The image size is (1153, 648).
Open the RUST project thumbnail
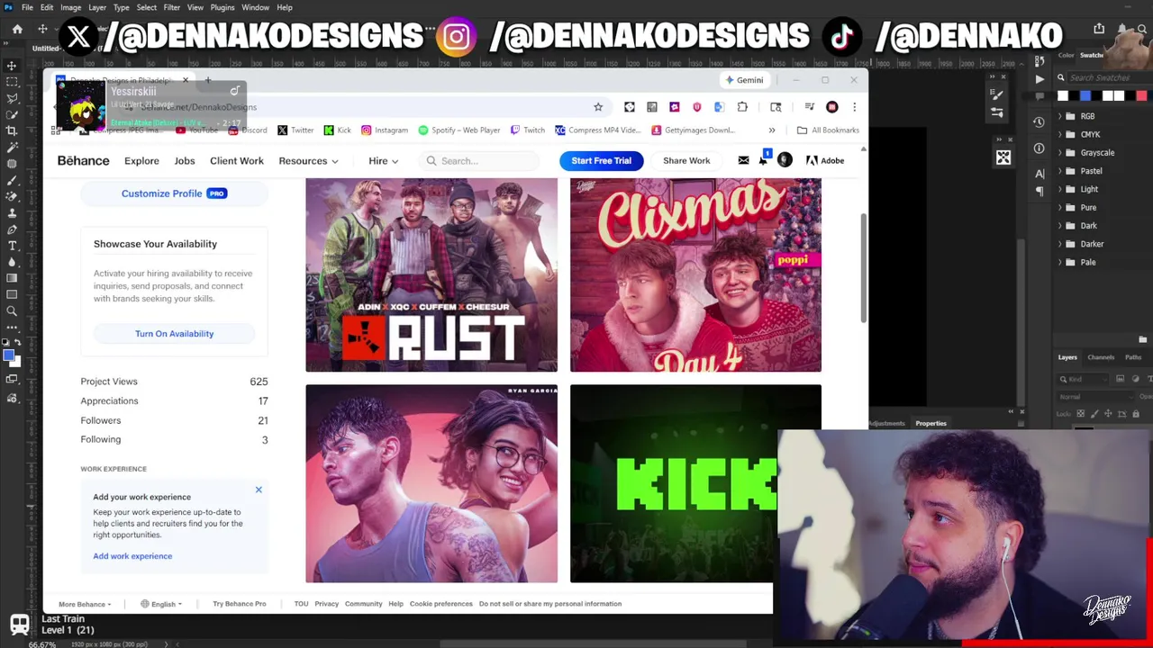click(x=431, y=274)
